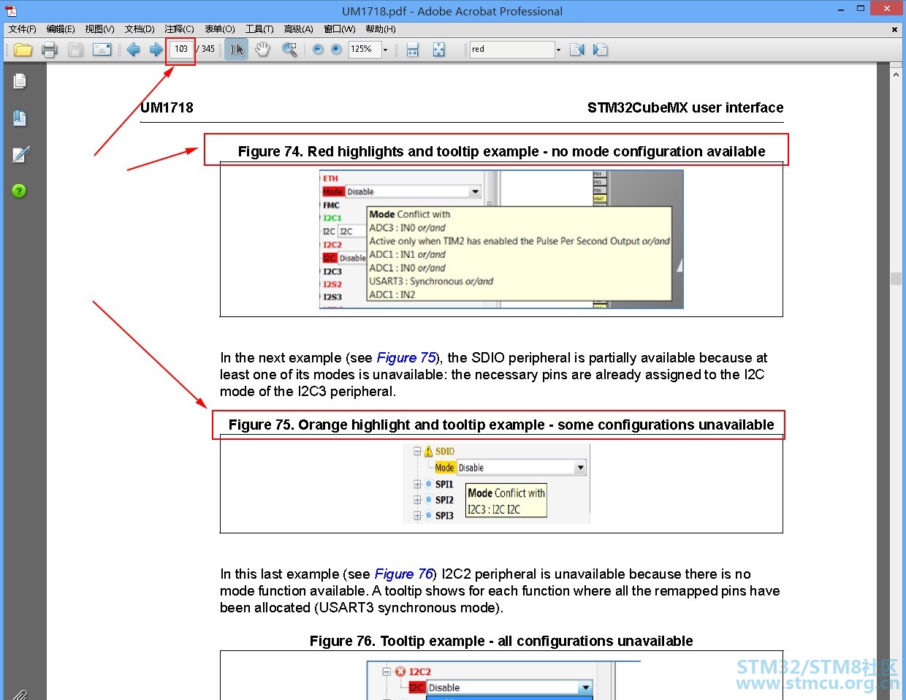Open the 编辑(E) menu

tap(61, 29)
